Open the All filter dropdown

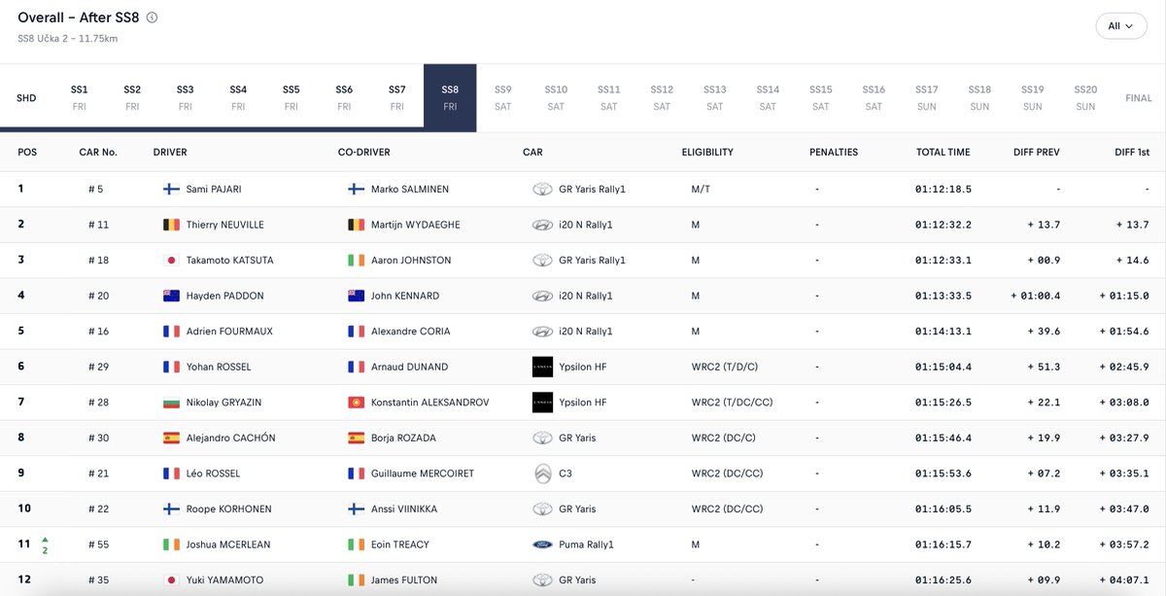tap(1120, 26)
